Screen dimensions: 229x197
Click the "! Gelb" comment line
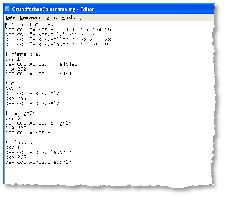click(14, 84)
